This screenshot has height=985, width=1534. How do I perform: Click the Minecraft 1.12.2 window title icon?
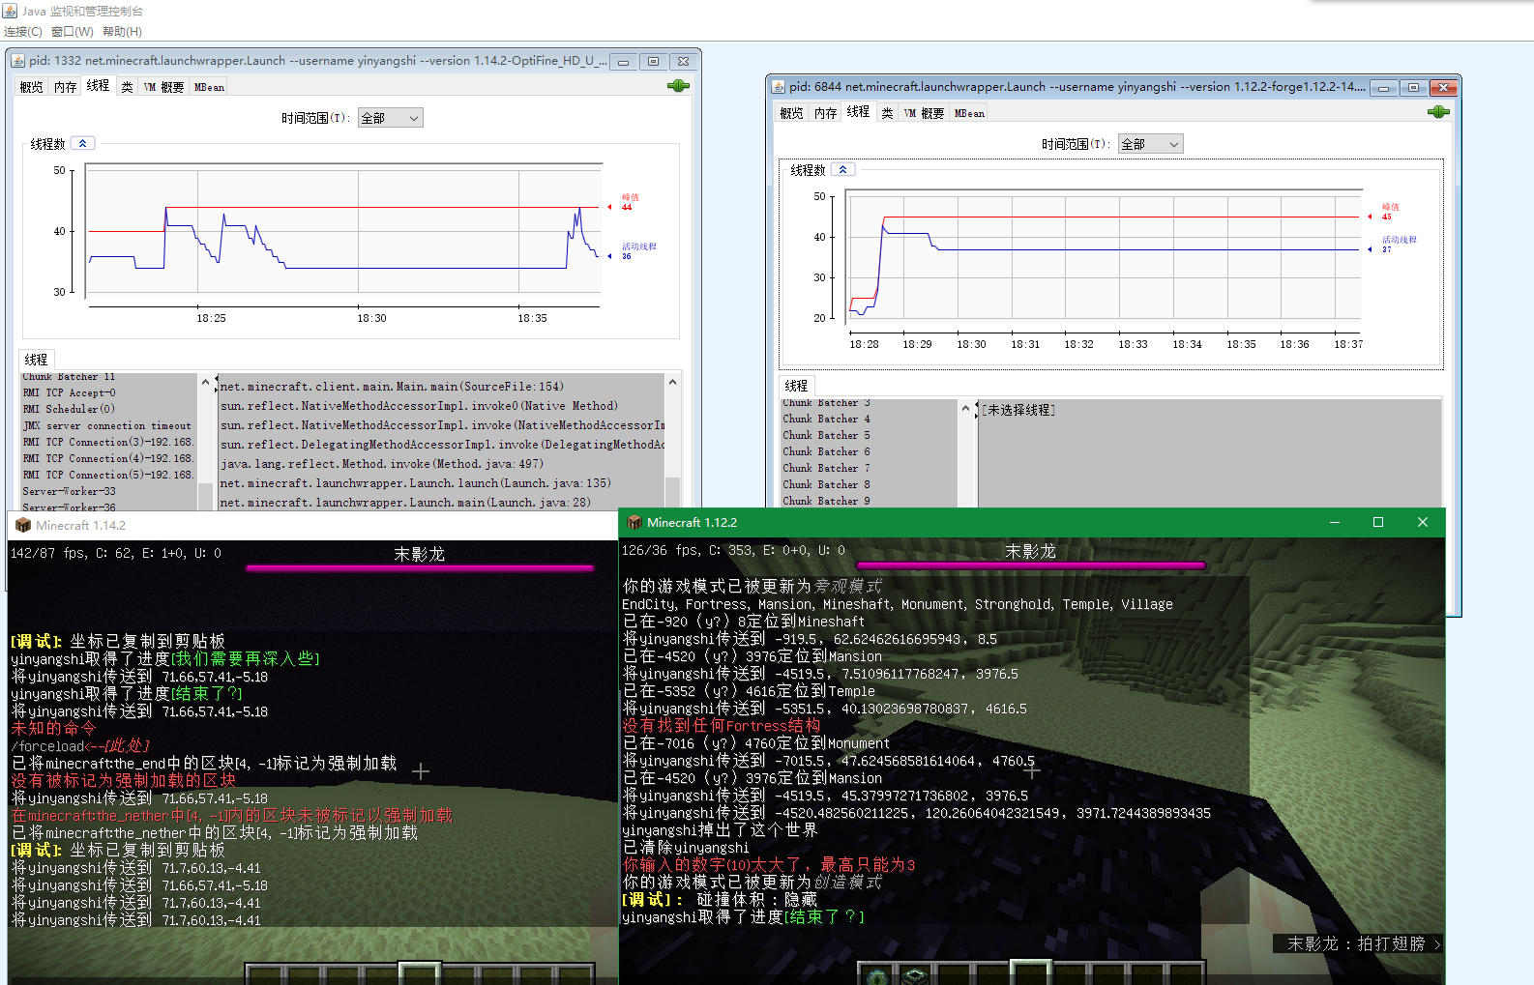(634, 522)
